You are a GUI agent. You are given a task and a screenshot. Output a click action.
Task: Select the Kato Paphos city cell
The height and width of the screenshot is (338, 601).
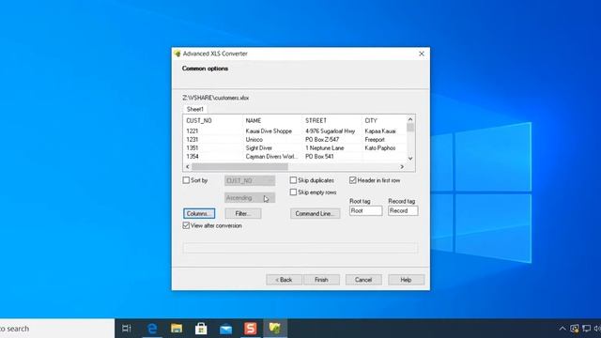point(380,148)
